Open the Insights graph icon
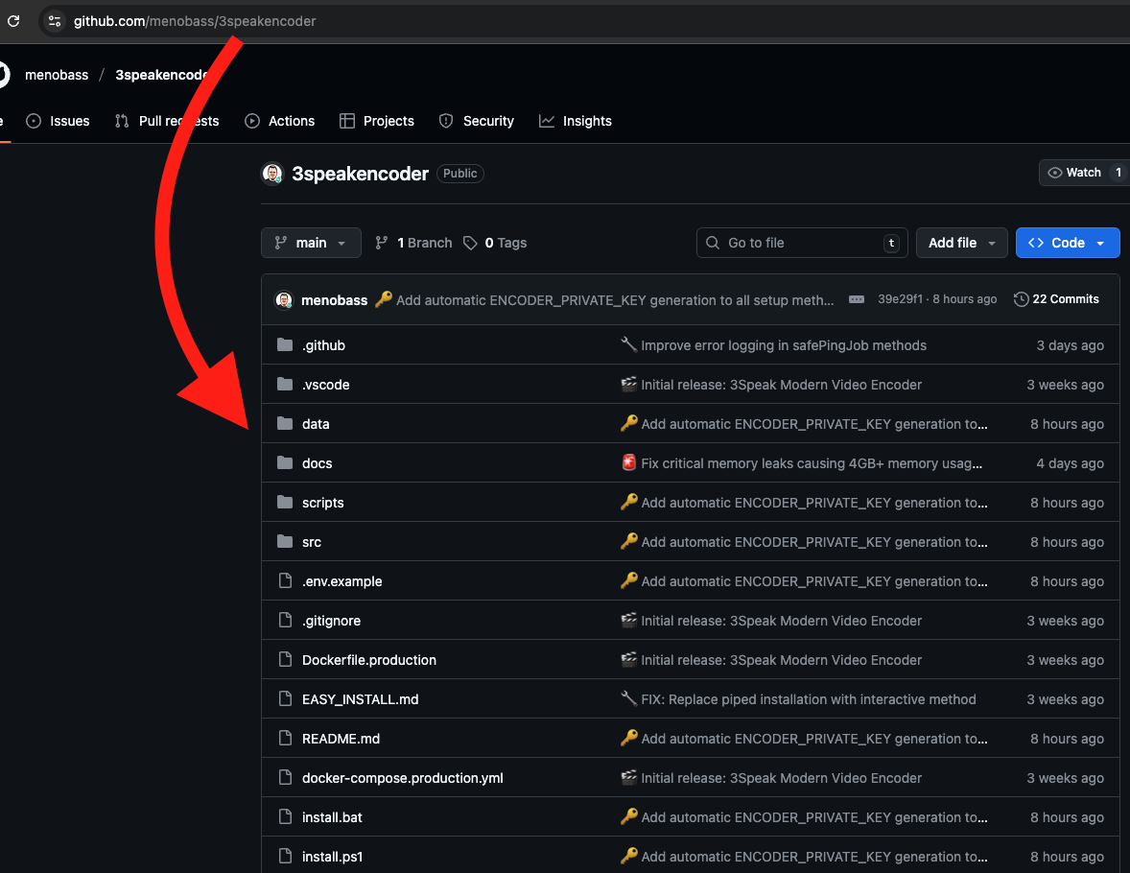Screen dimensions: 1130x873 coord(547,121)
